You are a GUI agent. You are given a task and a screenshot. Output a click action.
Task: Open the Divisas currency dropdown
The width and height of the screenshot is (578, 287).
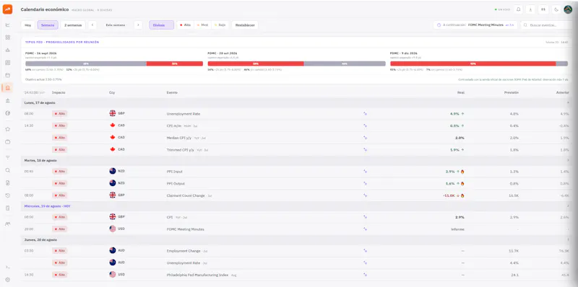(161, 25)
